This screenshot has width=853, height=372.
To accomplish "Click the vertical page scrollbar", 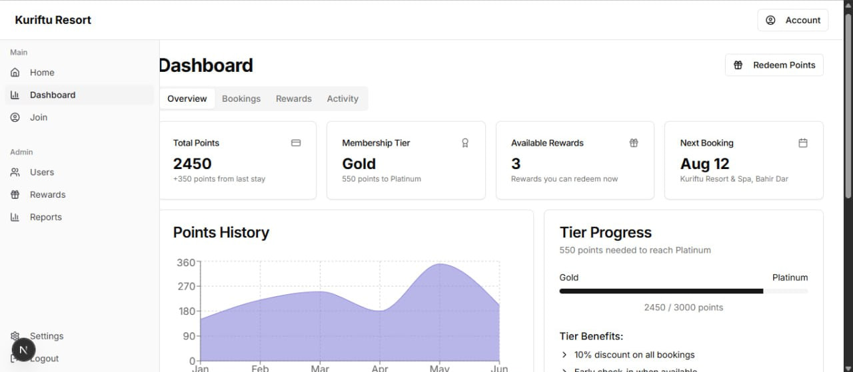I will pos(848,106).
